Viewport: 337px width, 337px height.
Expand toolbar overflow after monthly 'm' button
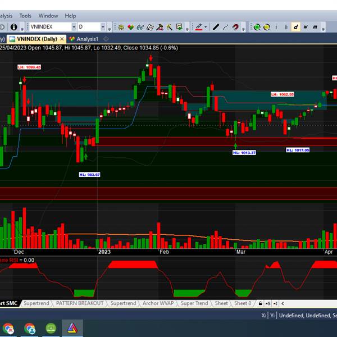click(x=323, y=29)
